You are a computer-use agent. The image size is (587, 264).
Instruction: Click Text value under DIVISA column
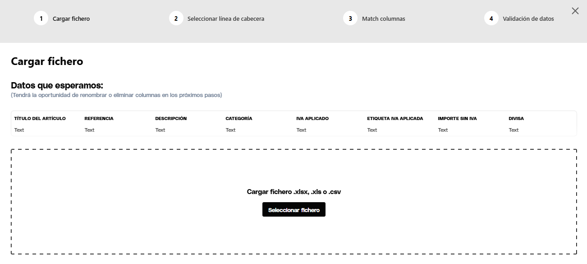pyautogui.click(x=514, y=130)
